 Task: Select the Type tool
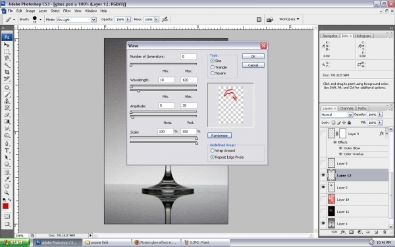(x=7, y=151)
